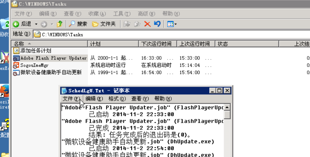Click the copy-to folder toolbar icon

tap(137, 24)
